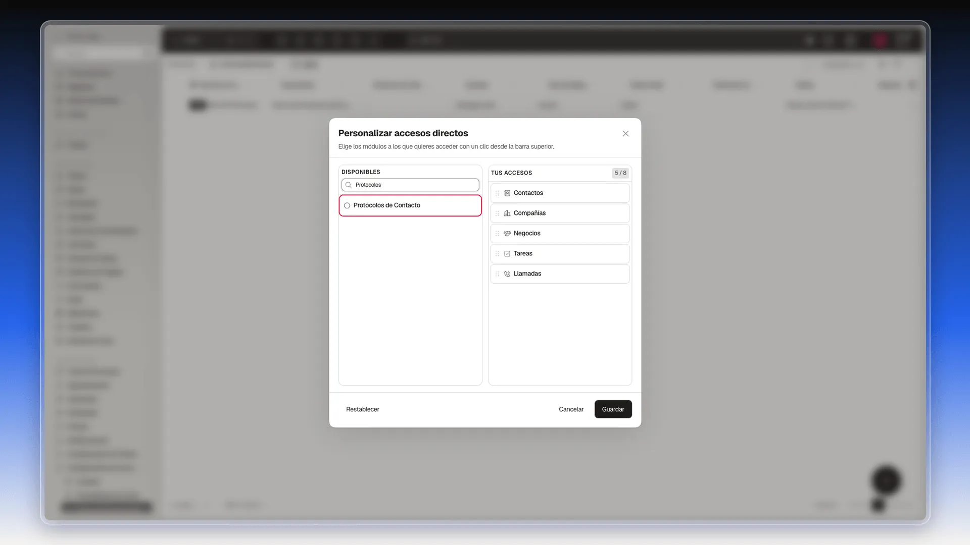
Task: Grab the drag handle of Compañías
Action: tap(497, 213)
